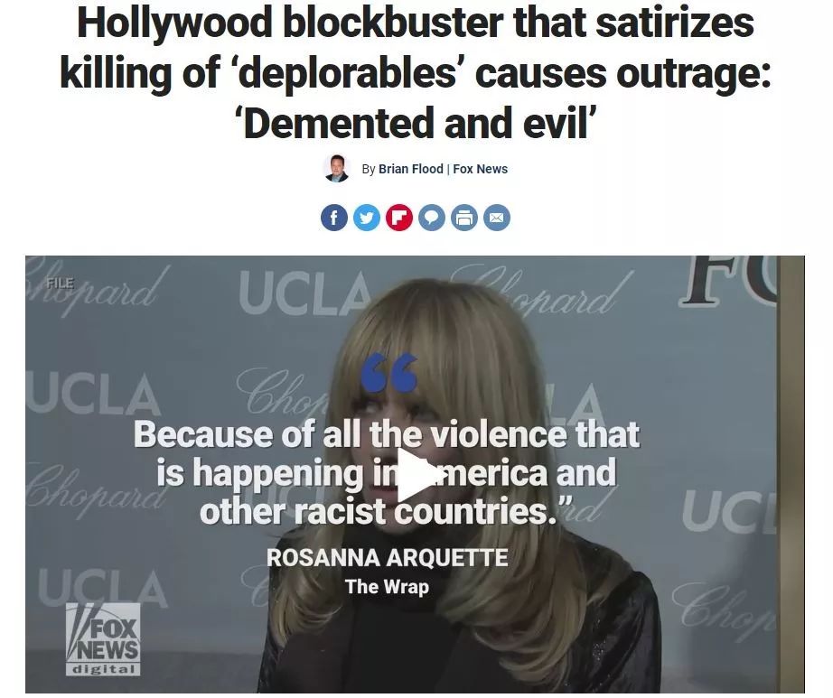Viewport: 833px width, 698px height.
Task: Open comments speech bubble icon
Action: click(432, 218)
